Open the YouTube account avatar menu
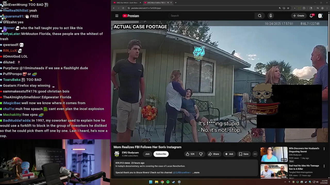This screenshot has width=330, height=185. click(320, 16)
